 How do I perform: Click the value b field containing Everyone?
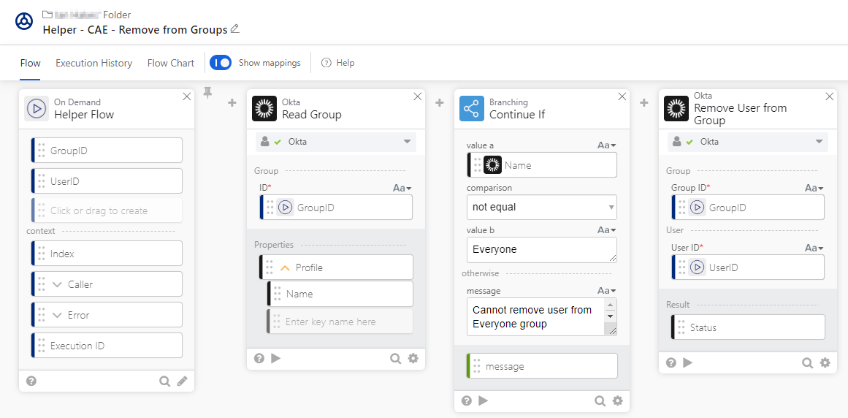(x=541, y=249)
